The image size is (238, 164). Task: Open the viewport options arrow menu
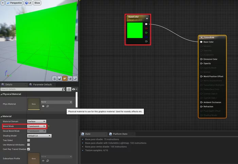(3, 3)
